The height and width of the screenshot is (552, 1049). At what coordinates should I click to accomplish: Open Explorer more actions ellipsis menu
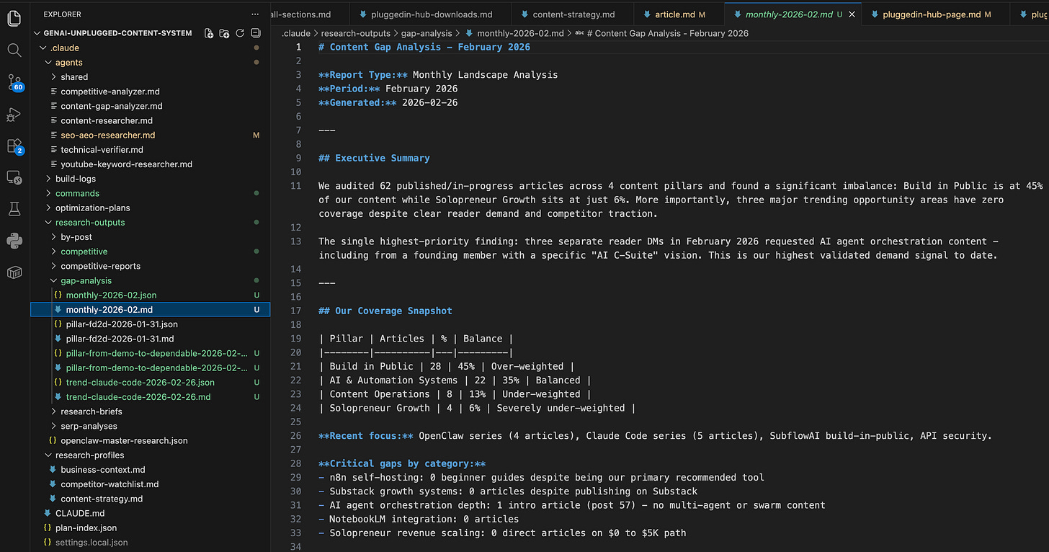click(x=255, y=14)
